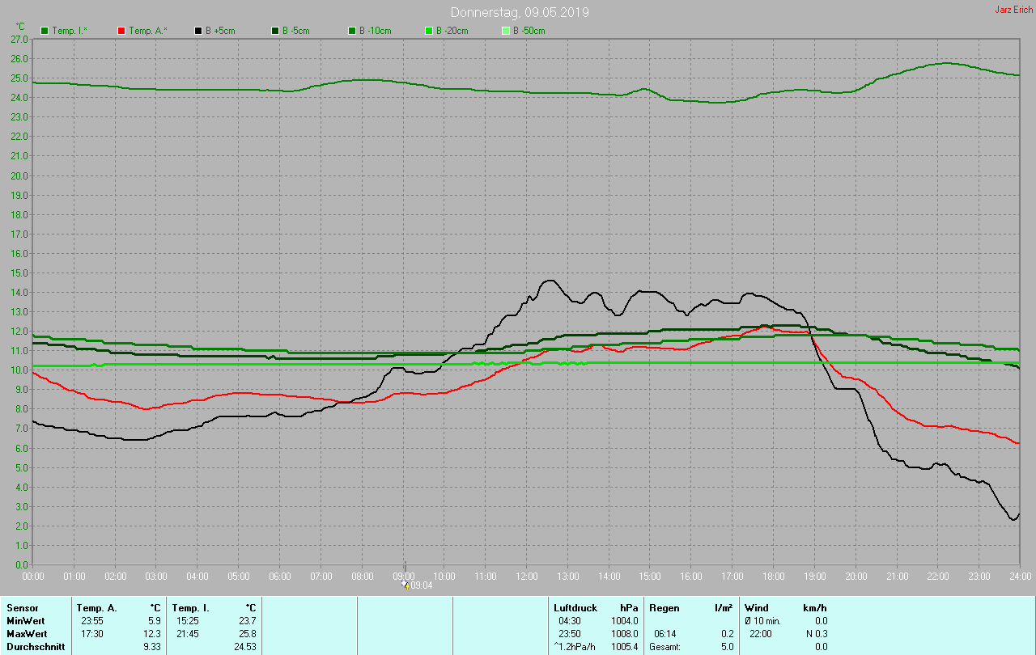Toggle the B -20cm legend square

(x=429, y=31)
